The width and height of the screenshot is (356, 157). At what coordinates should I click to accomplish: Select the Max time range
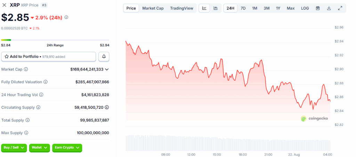(290, 8)
